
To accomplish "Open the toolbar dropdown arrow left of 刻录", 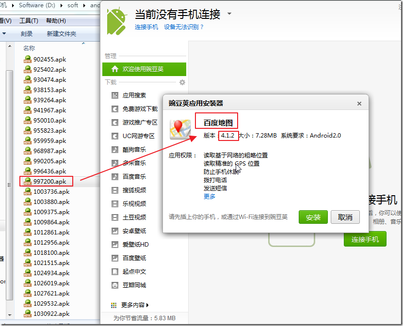I will [x=4, y=33].
